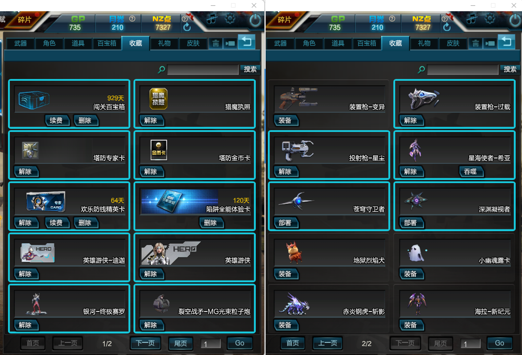Image resolution: width=522 pixels, height=355 pixels.
Task: Click 解除 under 猎魔执照
Action: tap(151, 120)
